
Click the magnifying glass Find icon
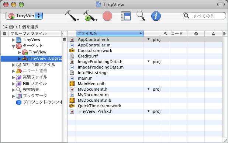click(141, 16)
